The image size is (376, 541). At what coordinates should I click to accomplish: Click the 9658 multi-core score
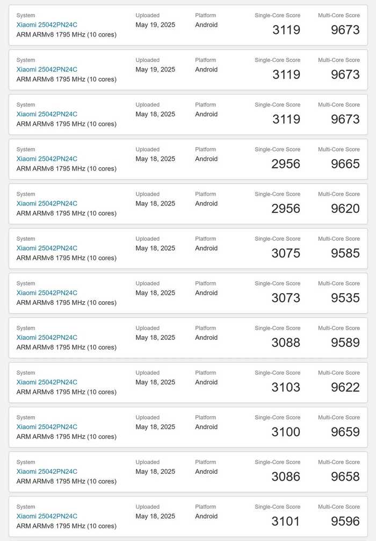pyautogui.click(x=345, y=476)
